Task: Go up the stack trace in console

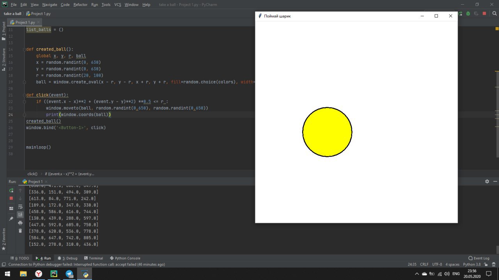Action: [20, 191]
